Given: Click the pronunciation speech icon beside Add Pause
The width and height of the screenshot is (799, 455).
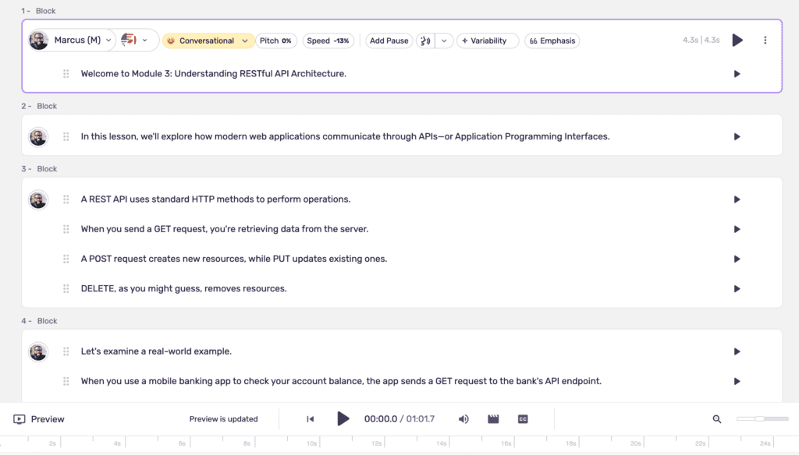Looking at the screenshot, I should [x=424, y=41].
